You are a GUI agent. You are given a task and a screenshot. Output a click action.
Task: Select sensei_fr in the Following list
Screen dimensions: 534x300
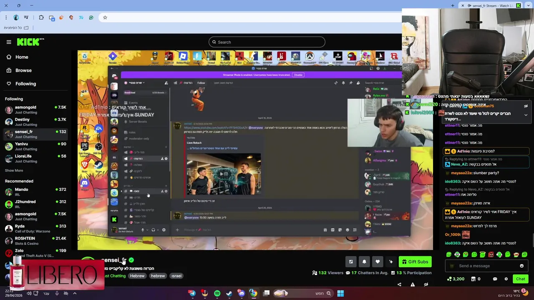tap(35, 134)
